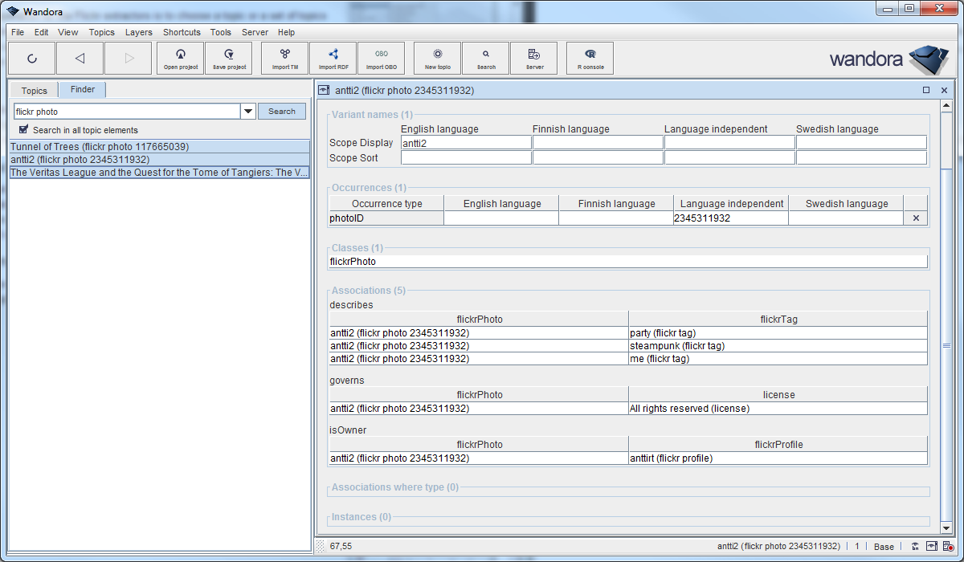The image size is (964, 562).
Task: Select 'Tunnel of Trees' search result
Action: [x=100, y=147]
